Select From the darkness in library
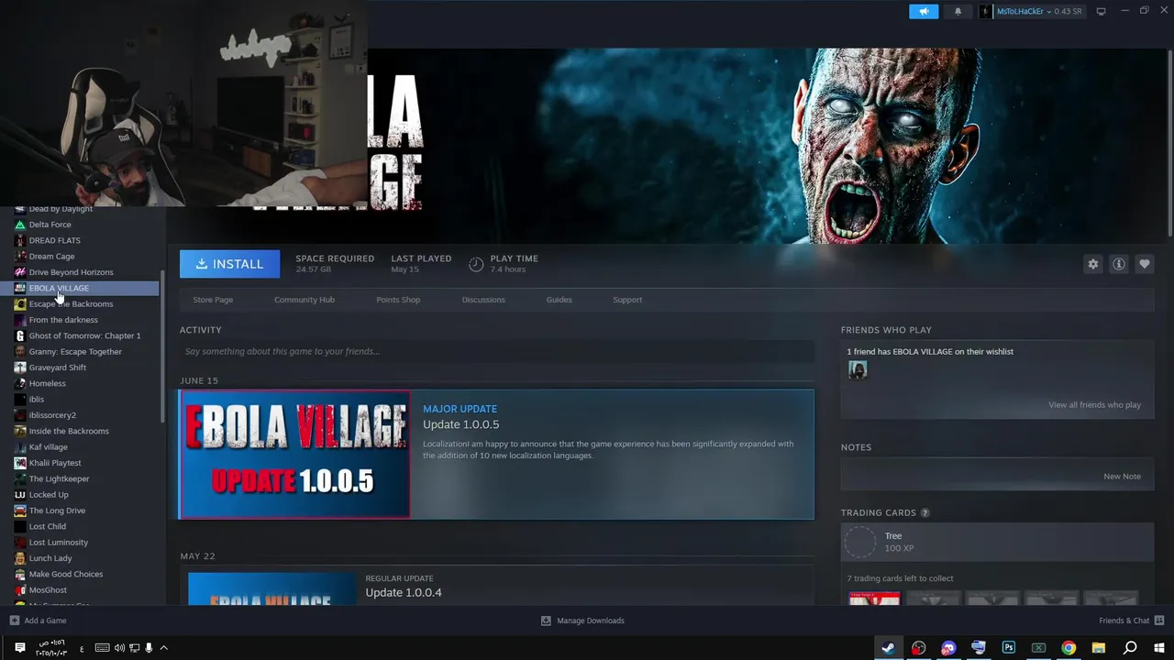The width and height of the screenshot is (1174, 660). pyautogui.click(x=63, y=320)
